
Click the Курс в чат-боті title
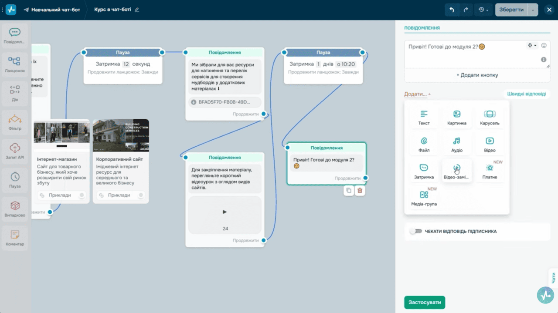113,10
